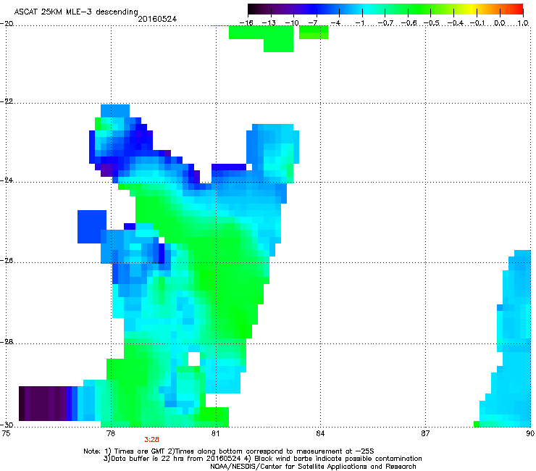Click the color scale label '-10'

292,23
